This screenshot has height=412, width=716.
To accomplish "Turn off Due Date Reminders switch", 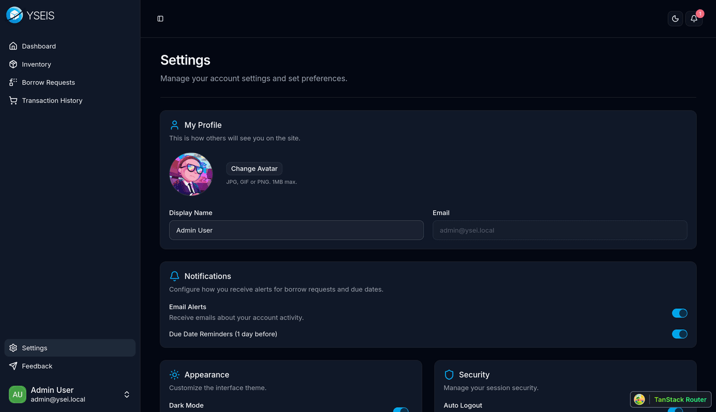I will (x=680, y=334).
